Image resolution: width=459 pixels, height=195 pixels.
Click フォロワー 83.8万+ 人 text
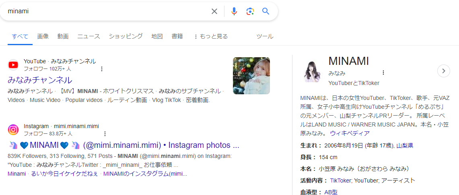(x=48, y=134)
